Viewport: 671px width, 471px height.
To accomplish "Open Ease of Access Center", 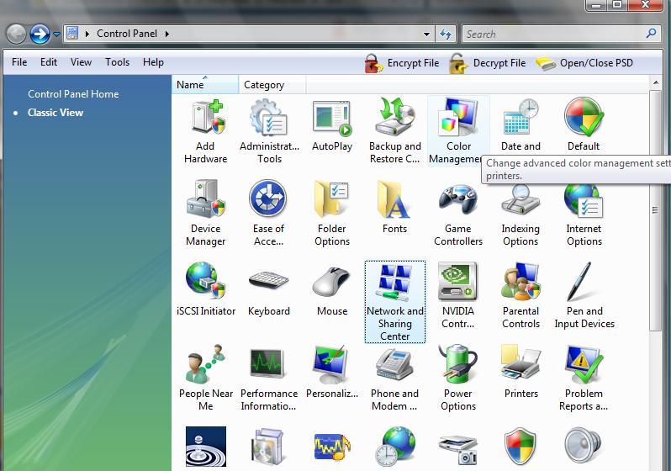I will [x=268, y=214].
